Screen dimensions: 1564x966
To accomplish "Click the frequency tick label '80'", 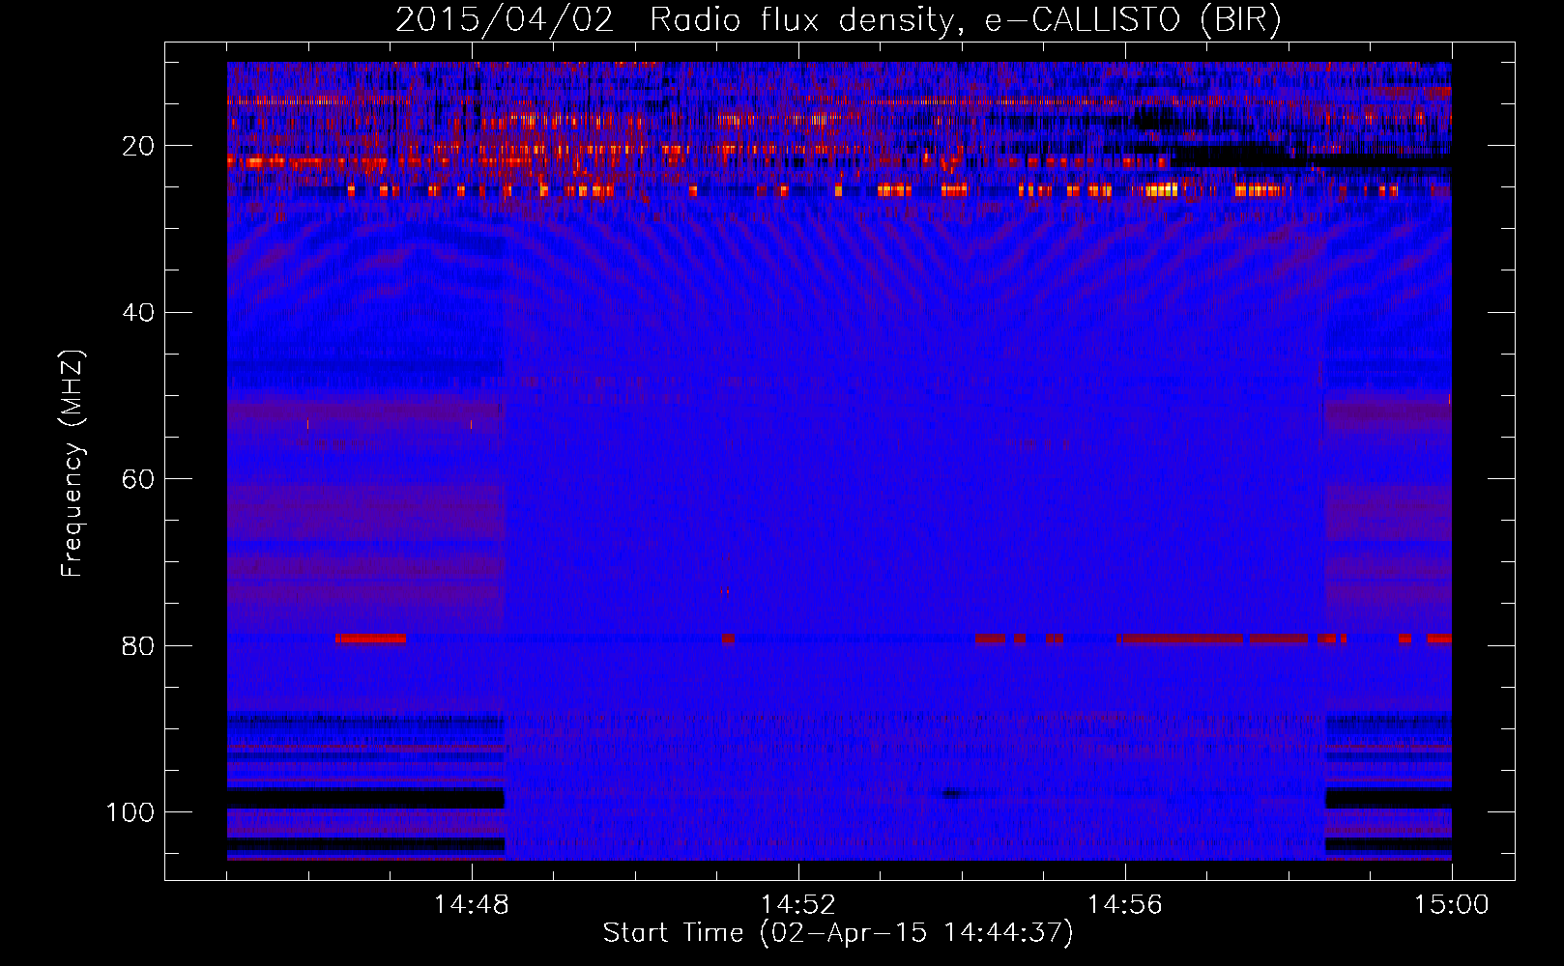I will [139, 646].
